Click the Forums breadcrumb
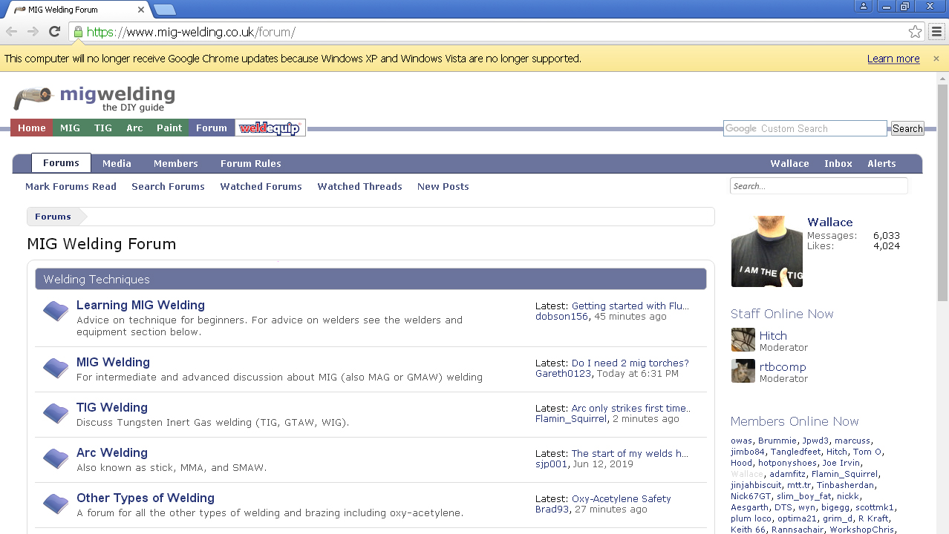 (x=53, y=217)
